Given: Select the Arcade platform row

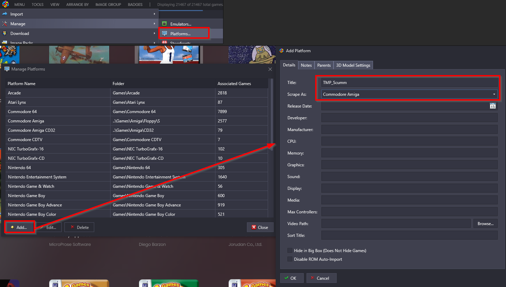Looking at the screenshot, I should click(137, 93).
